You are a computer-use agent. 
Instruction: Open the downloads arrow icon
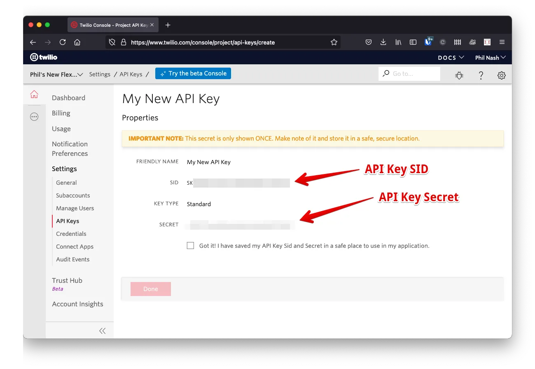coord(383,42)
